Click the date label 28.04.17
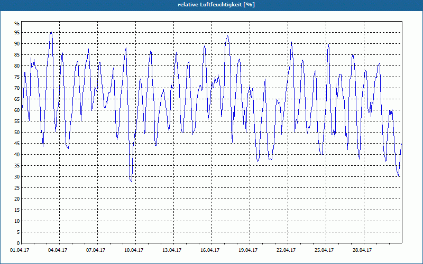Screen dimensions: 423x264 pyautogui.click(x=362, y=250)
